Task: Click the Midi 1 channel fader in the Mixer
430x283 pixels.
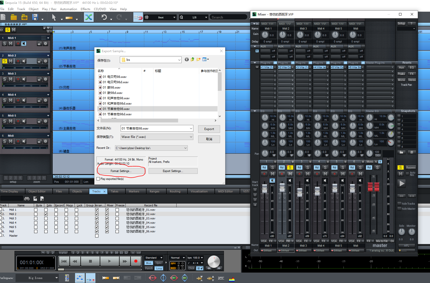Action: pyautogui.click(x=265, y=189)
